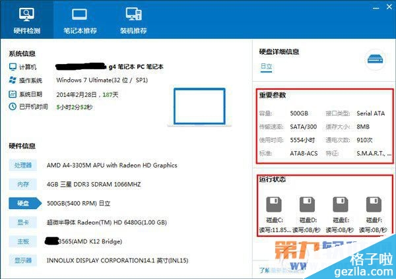Select the 显示器 display category
Screen dimensions: 396x279
point(22,261)
